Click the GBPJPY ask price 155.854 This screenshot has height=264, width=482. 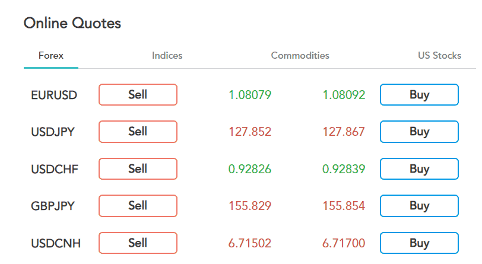tap(344, 206)
